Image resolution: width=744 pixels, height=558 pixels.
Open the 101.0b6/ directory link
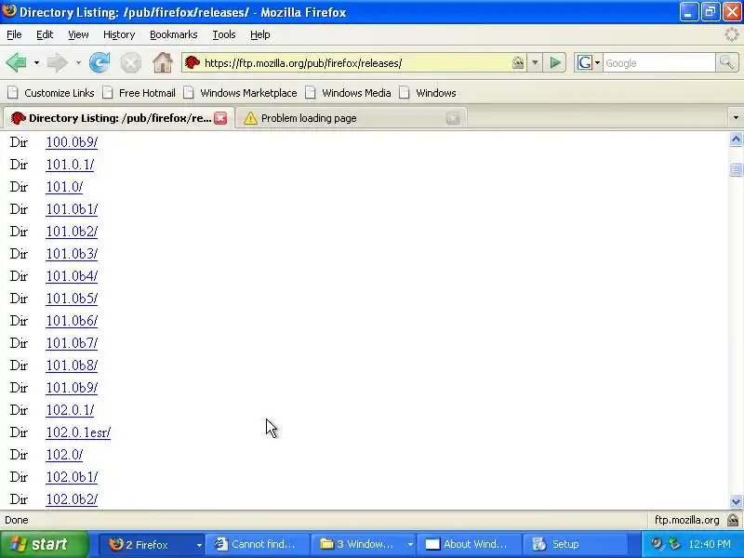click(x=72, y=320)
